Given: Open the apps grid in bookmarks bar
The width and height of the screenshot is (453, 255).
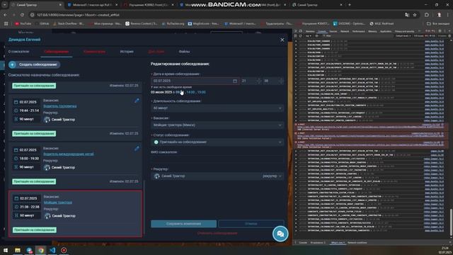Looking at the screenshot, I should [6, 23].
